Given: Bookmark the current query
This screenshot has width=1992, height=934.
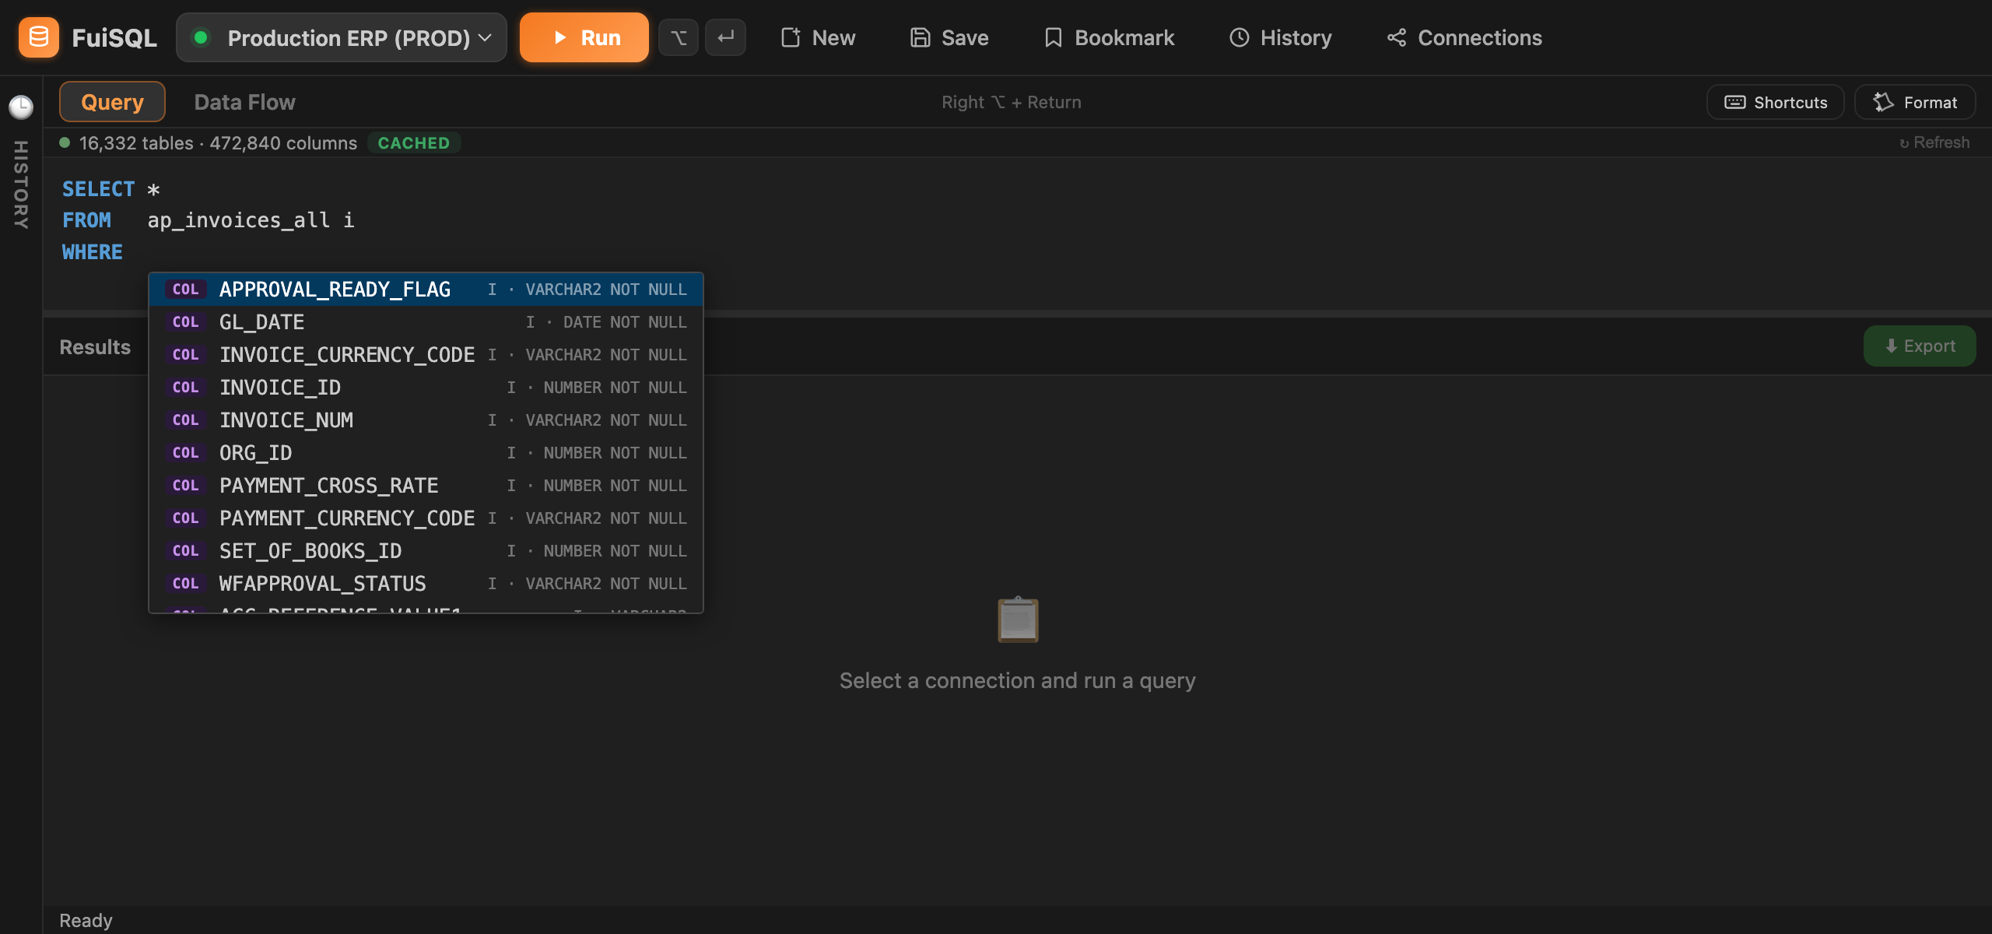Looking at the screenshot, I should pyautogui.click(x=1109, y=37).
